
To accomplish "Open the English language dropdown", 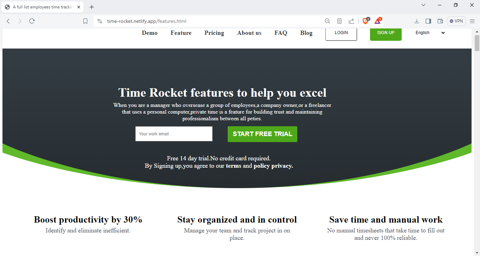I will point(430,33).
